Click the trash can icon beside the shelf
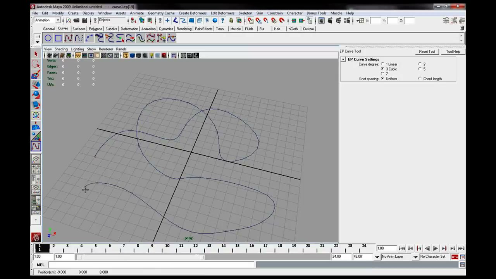The image size is (496, 279). pos(462,29)
